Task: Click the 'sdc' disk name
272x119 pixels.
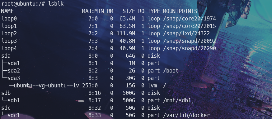Action: click(6, 108)
